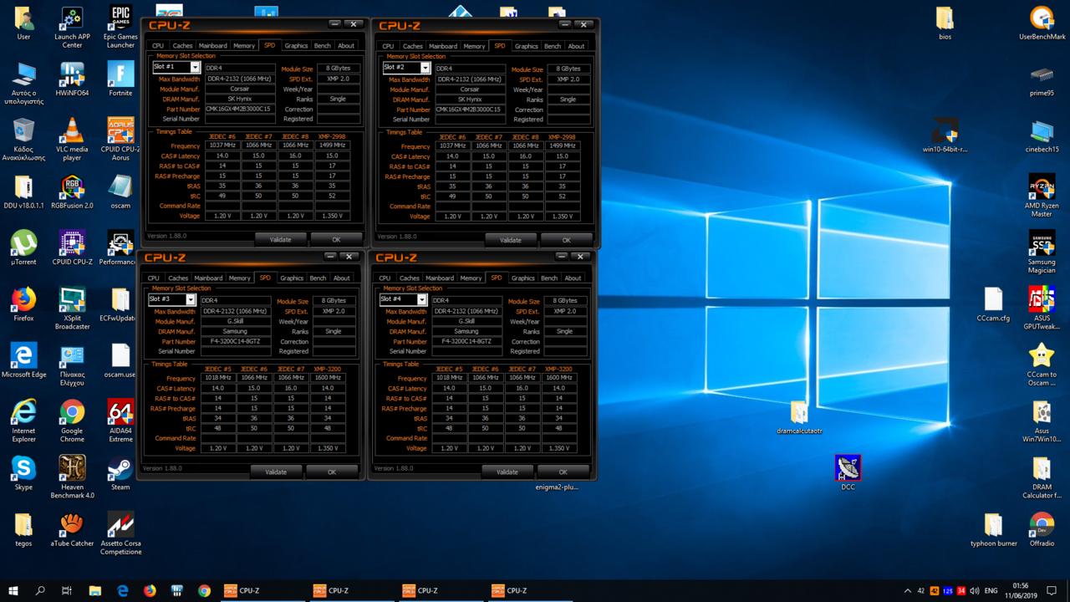Open Graphics tab in Slot #1 window

296,46
